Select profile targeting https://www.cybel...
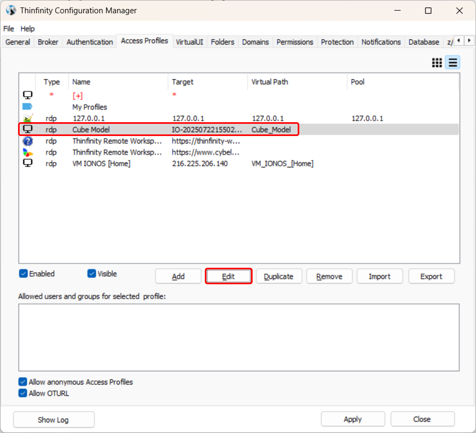 tap(239, 152)
